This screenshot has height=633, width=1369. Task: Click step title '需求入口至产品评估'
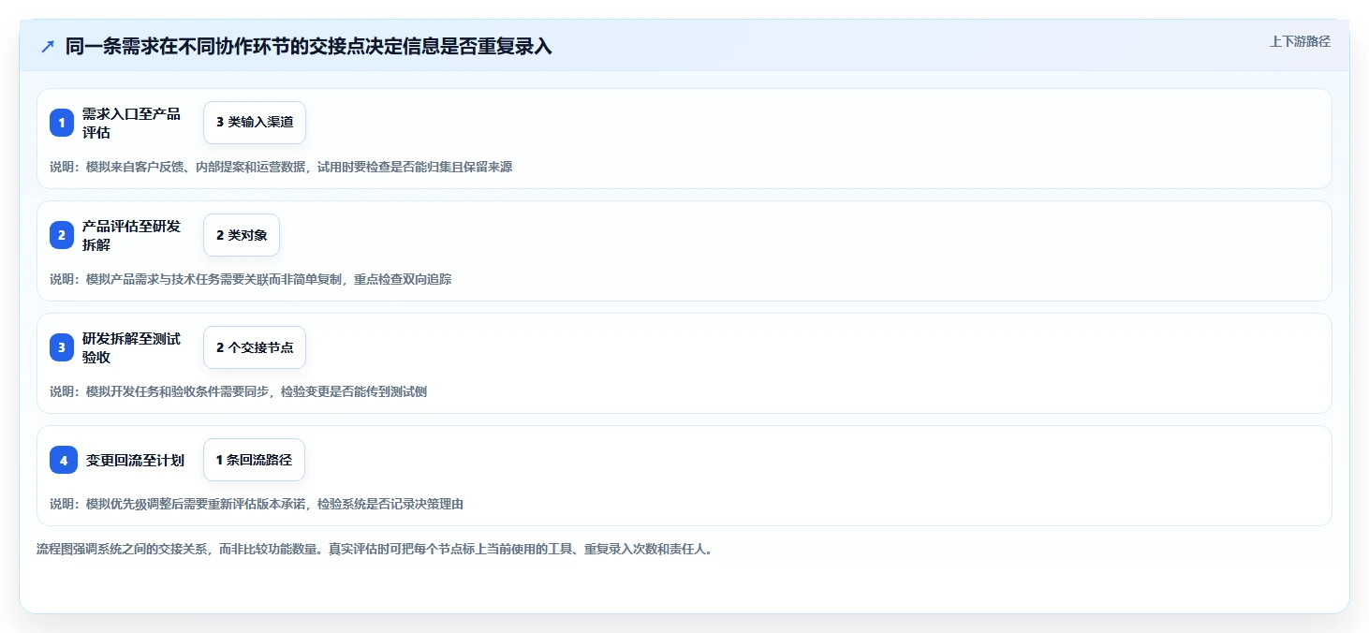pyautogui.click(x=132, y=123)
